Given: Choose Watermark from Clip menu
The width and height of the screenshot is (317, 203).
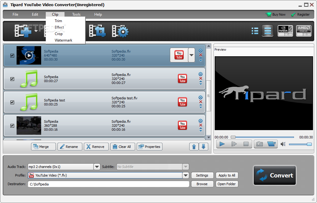Looking at the screenshot, I should click(x=63, y=40).
